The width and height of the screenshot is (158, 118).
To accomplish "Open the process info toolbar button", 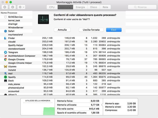I will click(x=13, y=7).
